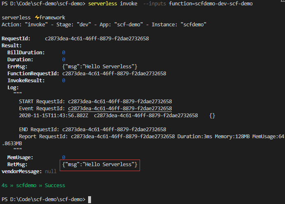Viewport: 285px width, 204px height.
Task: Click the BillDuration value 0
Action: [x=63, y=53]
